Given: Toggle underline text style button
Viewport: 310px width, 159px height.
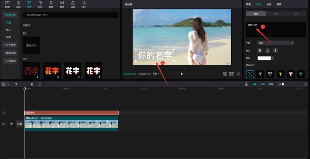Looking at the screenshot, I should pyautogui.click(x=268, y=51).
